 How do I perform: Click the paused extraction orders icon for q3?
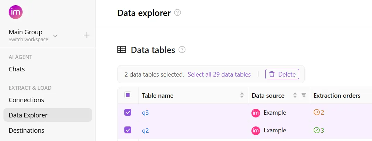pos(316,112)
